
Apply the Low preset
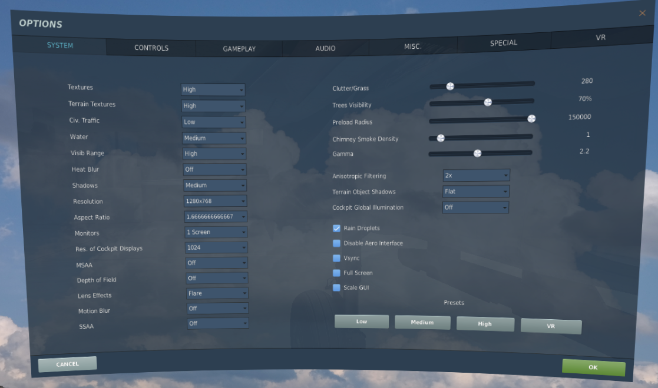(362, 322)
